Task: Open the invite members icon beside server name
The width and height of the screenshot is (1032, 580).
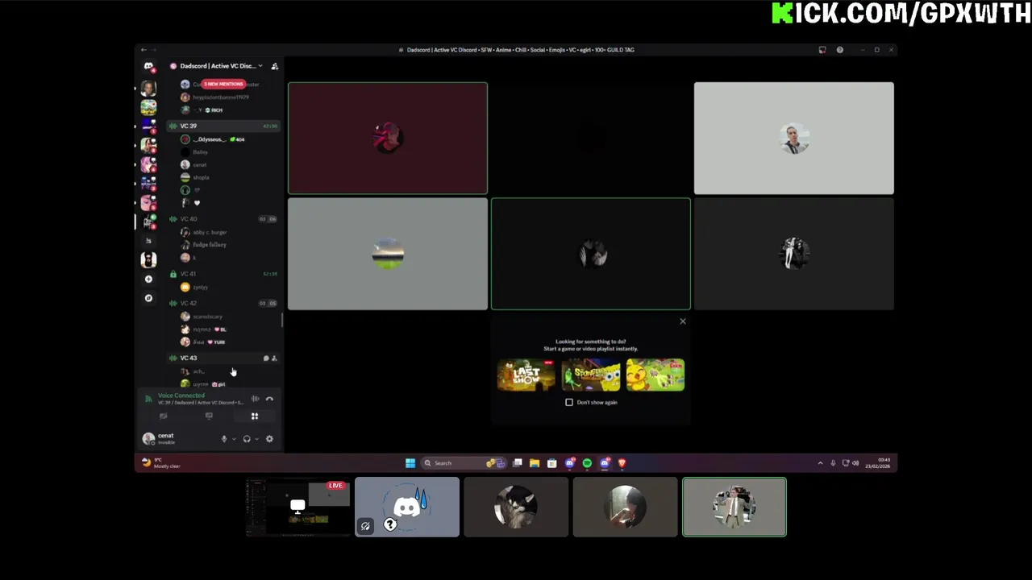Action: pos(274,66)
